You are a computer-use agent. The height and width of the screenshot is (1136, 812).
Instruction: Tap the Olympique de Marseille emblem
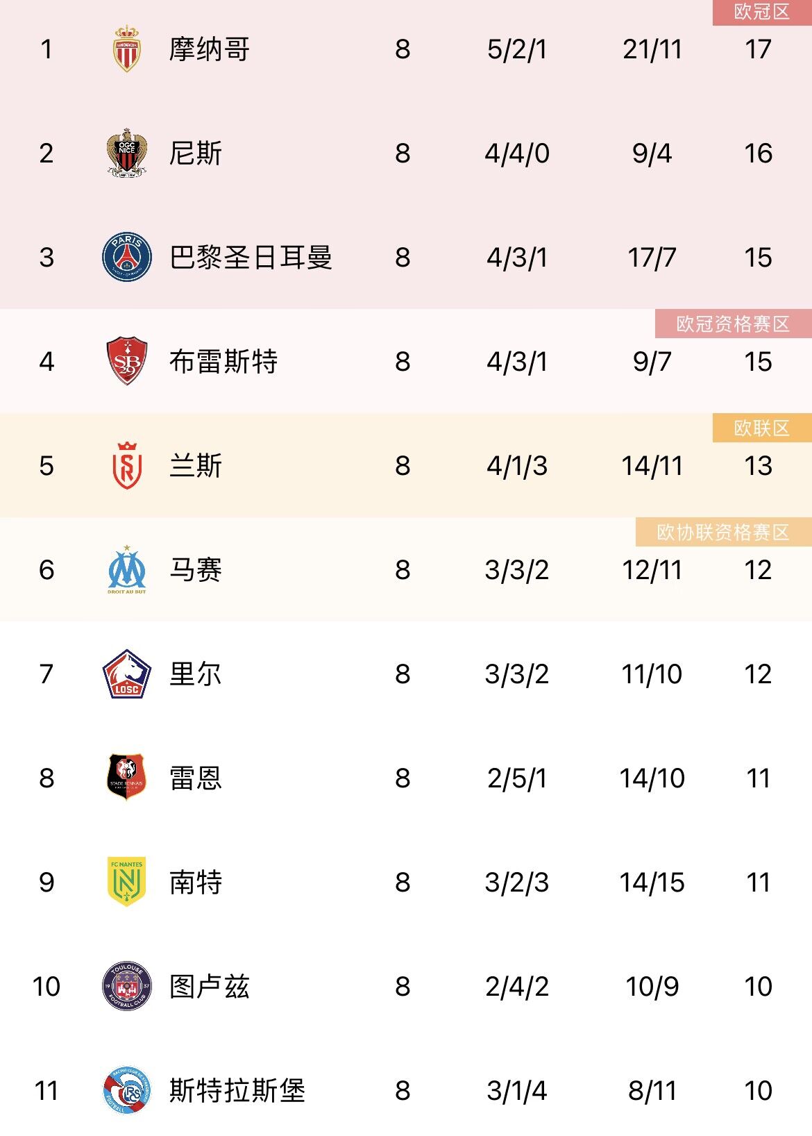[127, 569]
